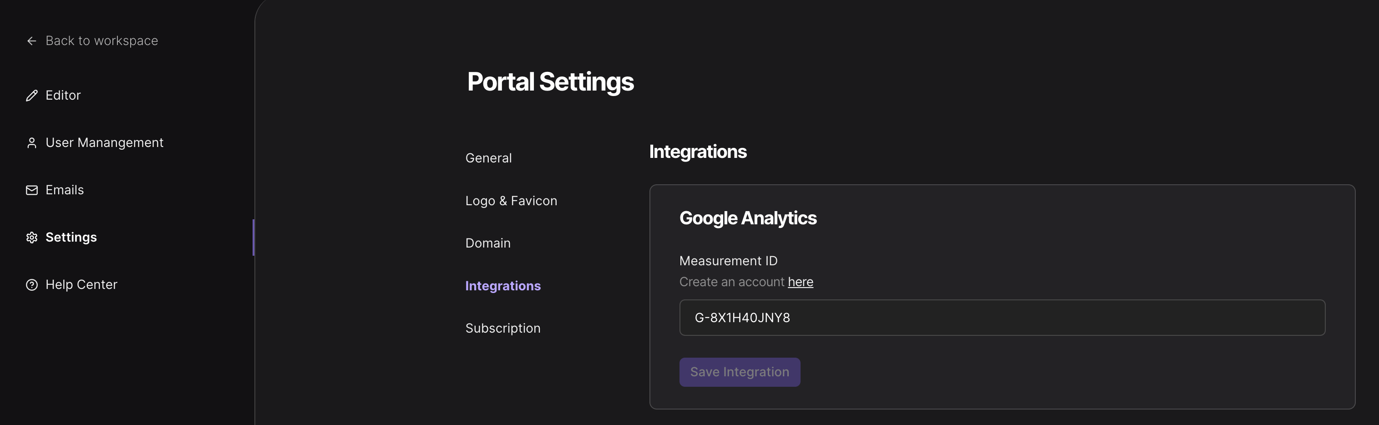Select the Integrations tab
Image resolution: width=1379 pixels, height=425 pixels.
[502, 286]
